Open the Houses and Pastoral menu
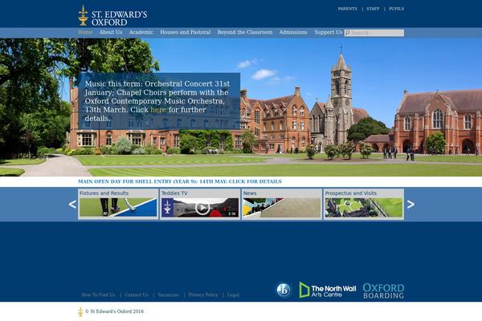The image size is (482, 321). [186, 32]
